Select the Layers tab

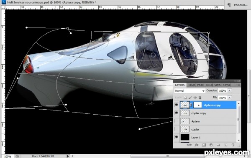tap(180, 85)
